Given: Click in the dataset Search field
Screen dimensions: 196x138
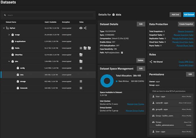Looking at the screenshot, I should (x=48, y=15).
